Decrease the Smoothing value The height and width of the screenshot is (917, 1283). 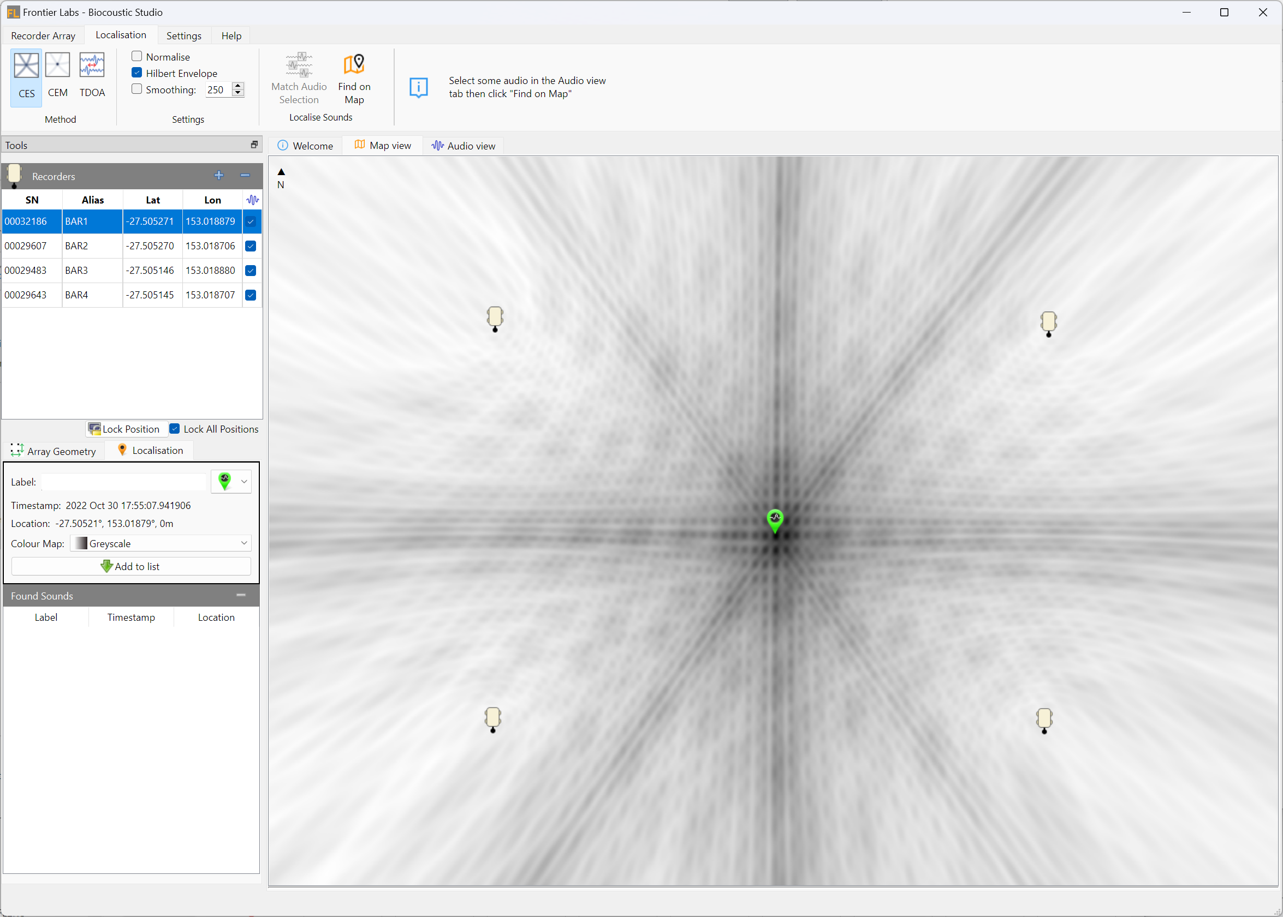click(x=238, y=93)
